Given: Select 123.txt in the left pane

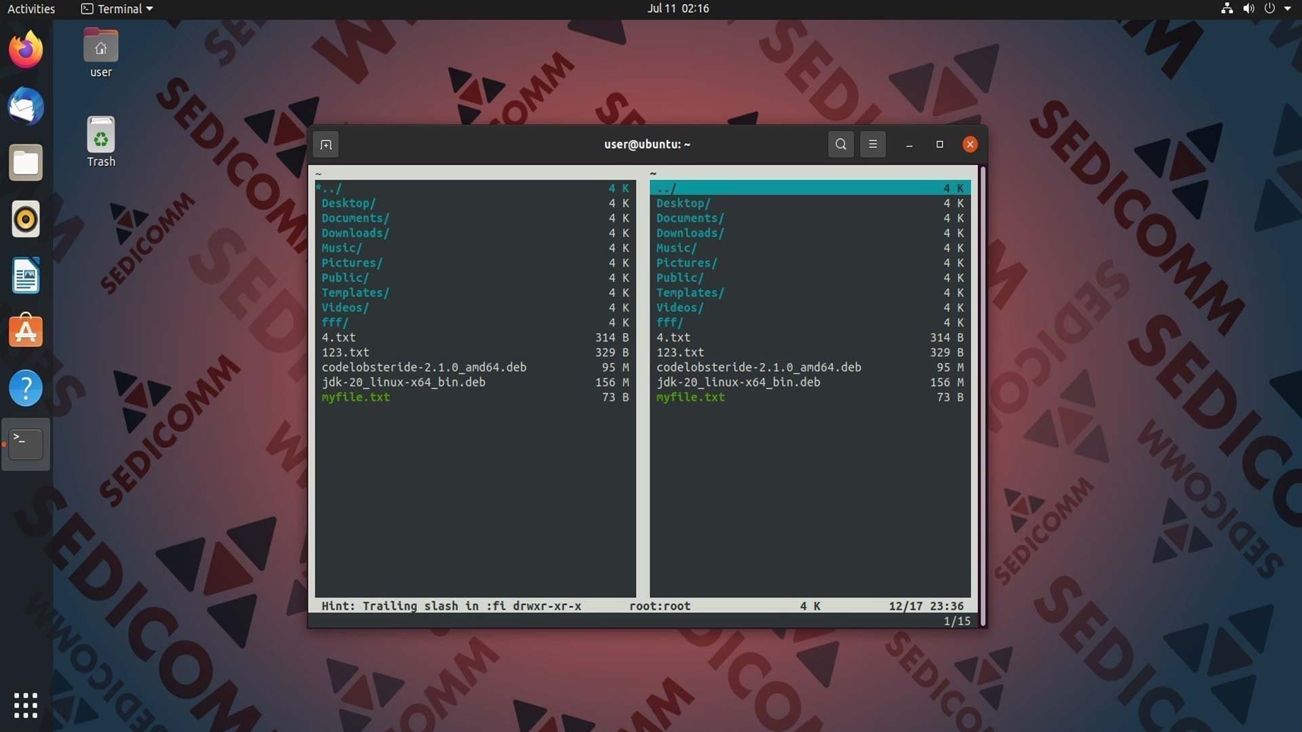Looking at the screenshot, I should [x=475, y=352].
